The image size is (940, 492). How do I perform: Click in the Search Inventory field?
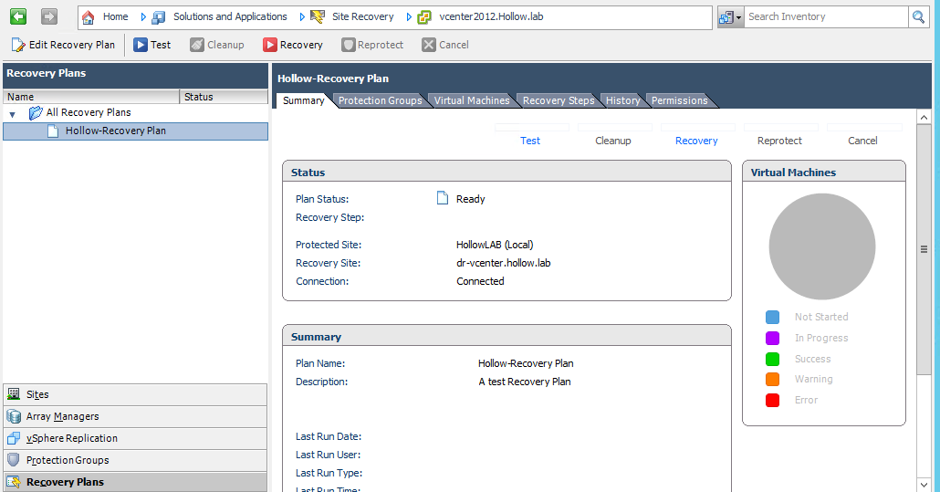click(x=825, y=16)
